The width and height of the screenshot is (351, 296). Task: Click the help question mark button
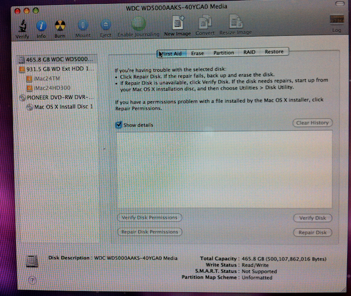(x=32, y=280)
